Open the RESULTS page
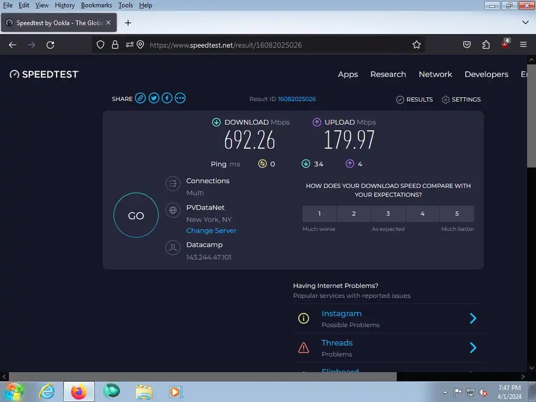Screen dimensions: 536x402 pos(415,99)
